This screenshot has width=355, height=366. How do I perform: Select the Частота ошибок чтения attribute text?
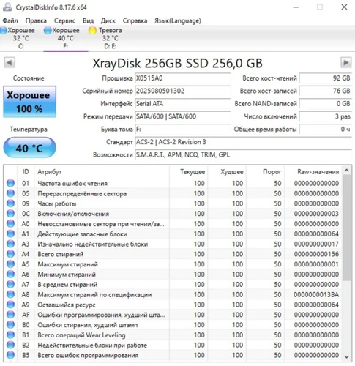[x=72, y=184]
